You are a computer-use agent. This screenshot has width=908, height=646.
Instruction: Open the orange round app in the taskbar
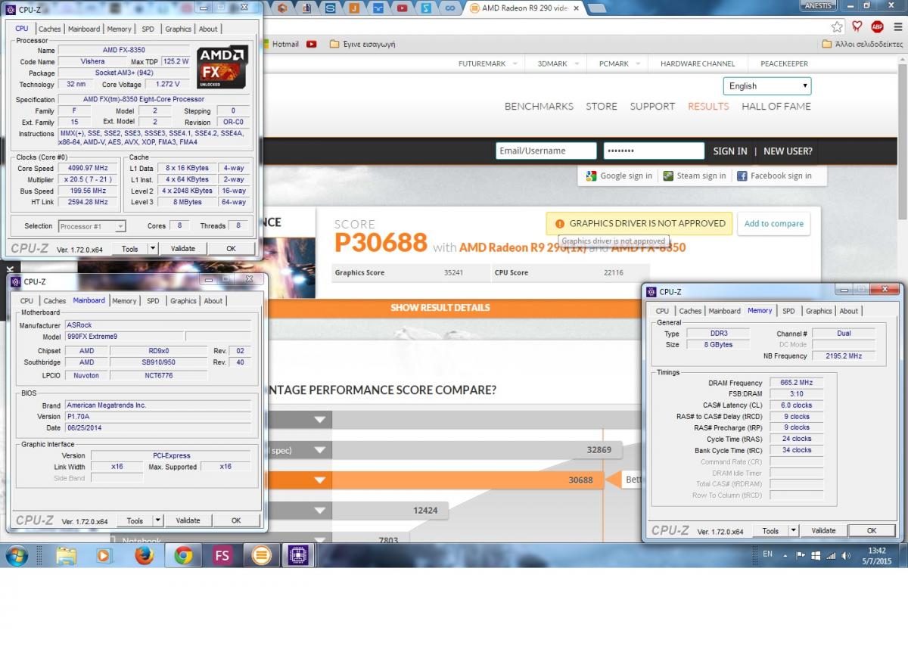(x=262, y=556)
